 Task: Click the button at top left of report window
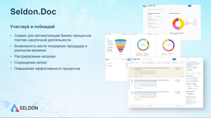pyautogui.click(x=150, y=10)
